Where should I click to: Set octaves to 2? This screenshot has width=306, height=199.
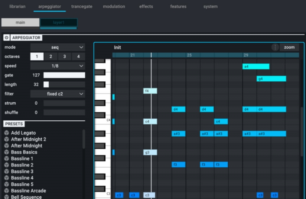pos(51,57)
